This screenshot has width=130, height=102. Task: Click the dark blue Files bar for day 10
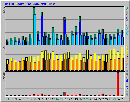pos(42,26)
